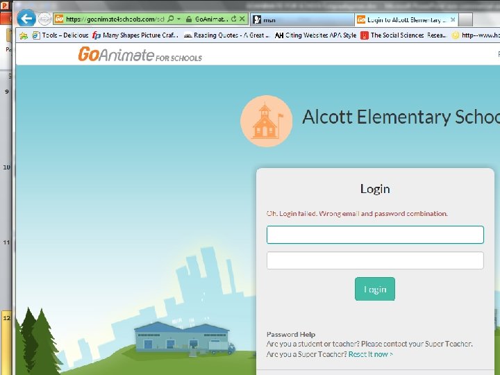The height and width of the screenshot is (375, 500).
Task: Click the AH Citing Websites bookmark icon
Action: pyautogui.click(x=279, y=35)
